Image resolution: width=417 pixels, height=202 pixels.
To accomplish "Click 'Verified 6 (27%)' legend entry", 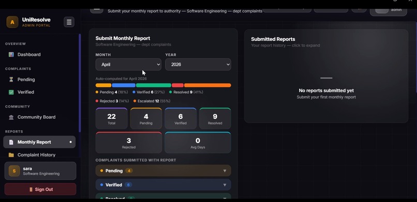I will [149, 92].
